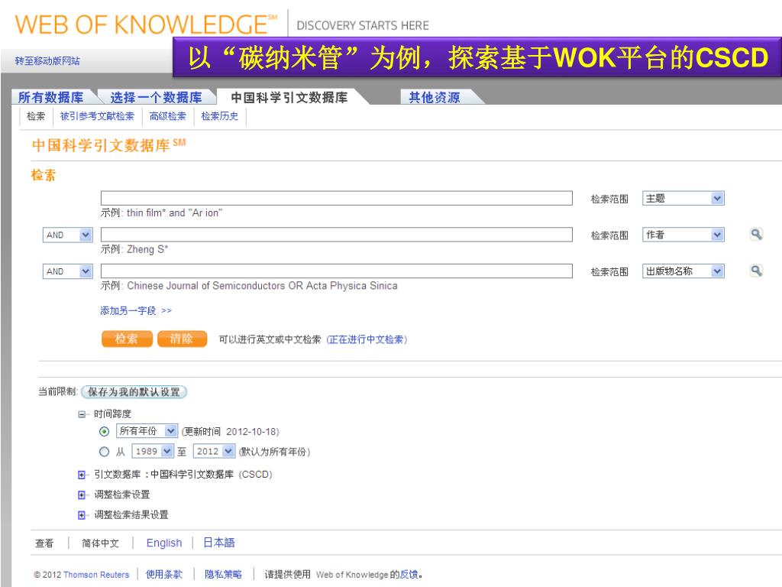Viewport: 782px width, 587px height.
Task: Select 简体中文 language option
Action: pos(100,543)
